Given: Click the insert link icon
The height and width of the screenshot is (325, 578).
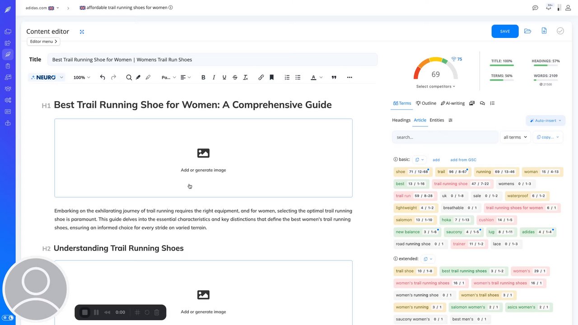Looking at the screenshot, I should coord(261,78).
